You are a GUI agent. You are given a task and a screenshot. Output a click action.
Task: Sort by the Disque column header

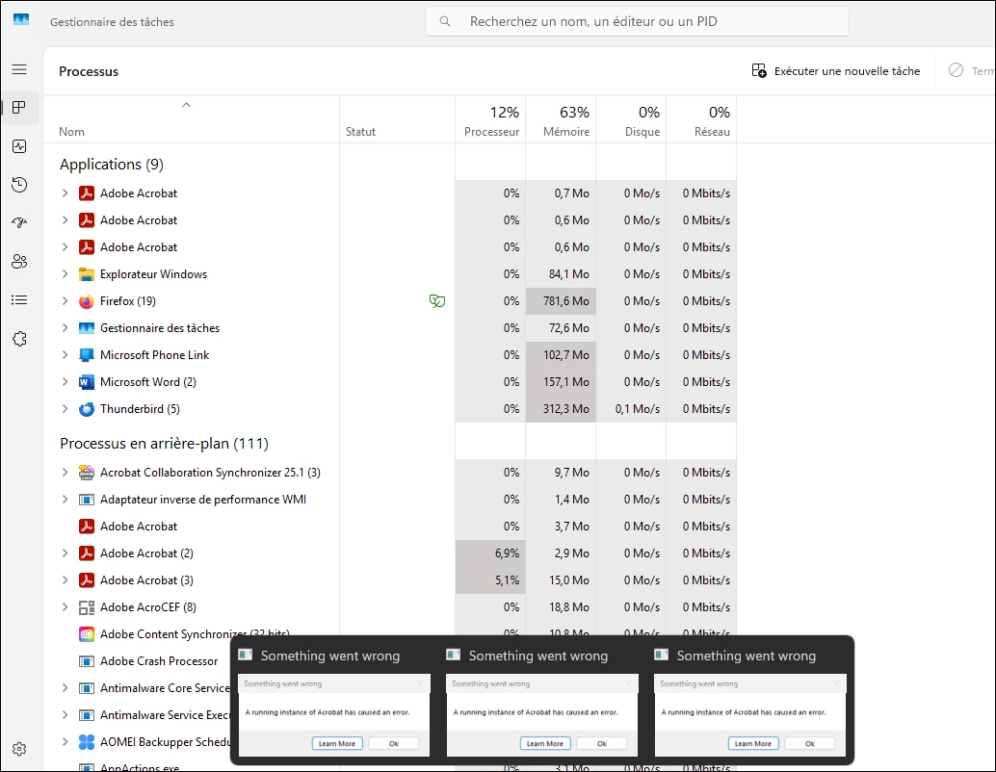pos(631,120)
